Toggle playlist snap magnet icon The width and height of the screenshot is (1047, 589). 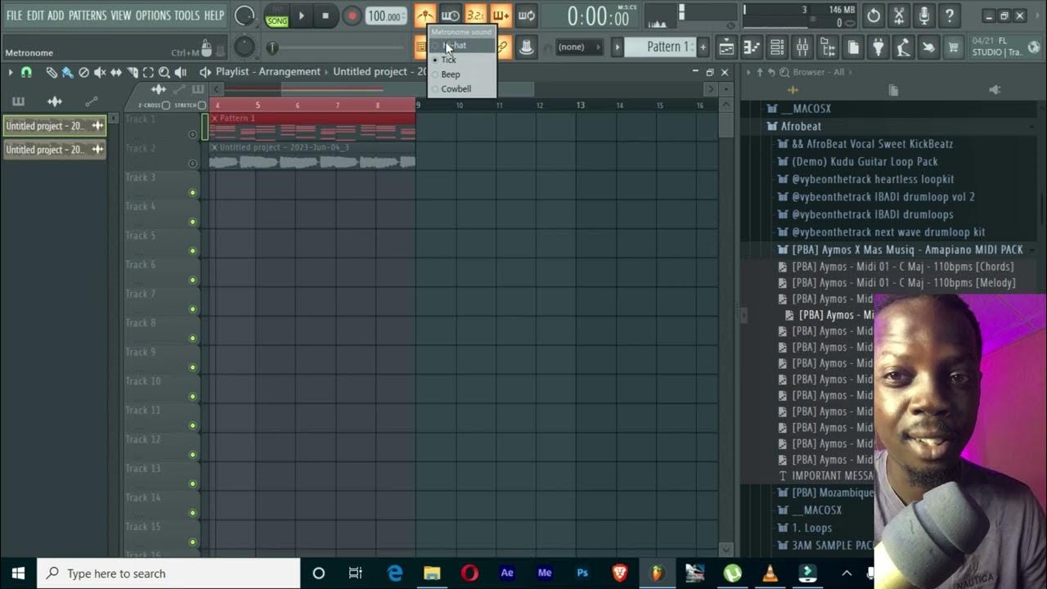pyautogui.click(x=26, y=72)
